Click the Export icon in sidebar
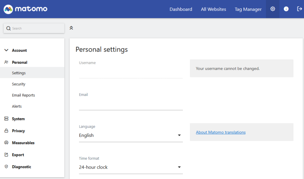Image resolution: width=304 pixels, height=179 pixels. 6,155
